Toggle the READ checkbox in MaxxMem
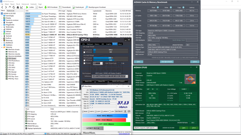The height and width of the screenshot is (135, 241). (x=83, y=112)
